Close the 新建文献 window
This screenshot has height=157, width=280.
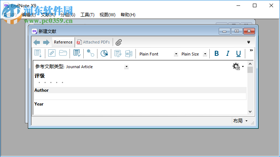pos(249,31)
